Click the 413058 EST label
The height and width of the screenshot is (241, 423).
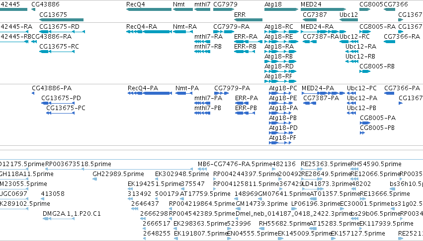[x=53, y=194]
